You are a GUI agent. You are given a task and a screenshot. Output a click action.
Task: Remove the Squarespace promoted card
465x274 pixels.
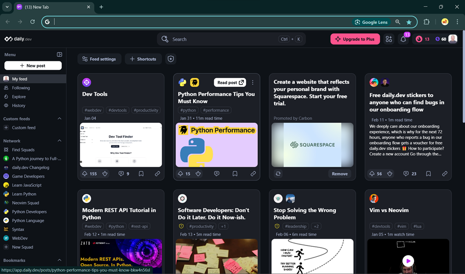click(340, 174)
